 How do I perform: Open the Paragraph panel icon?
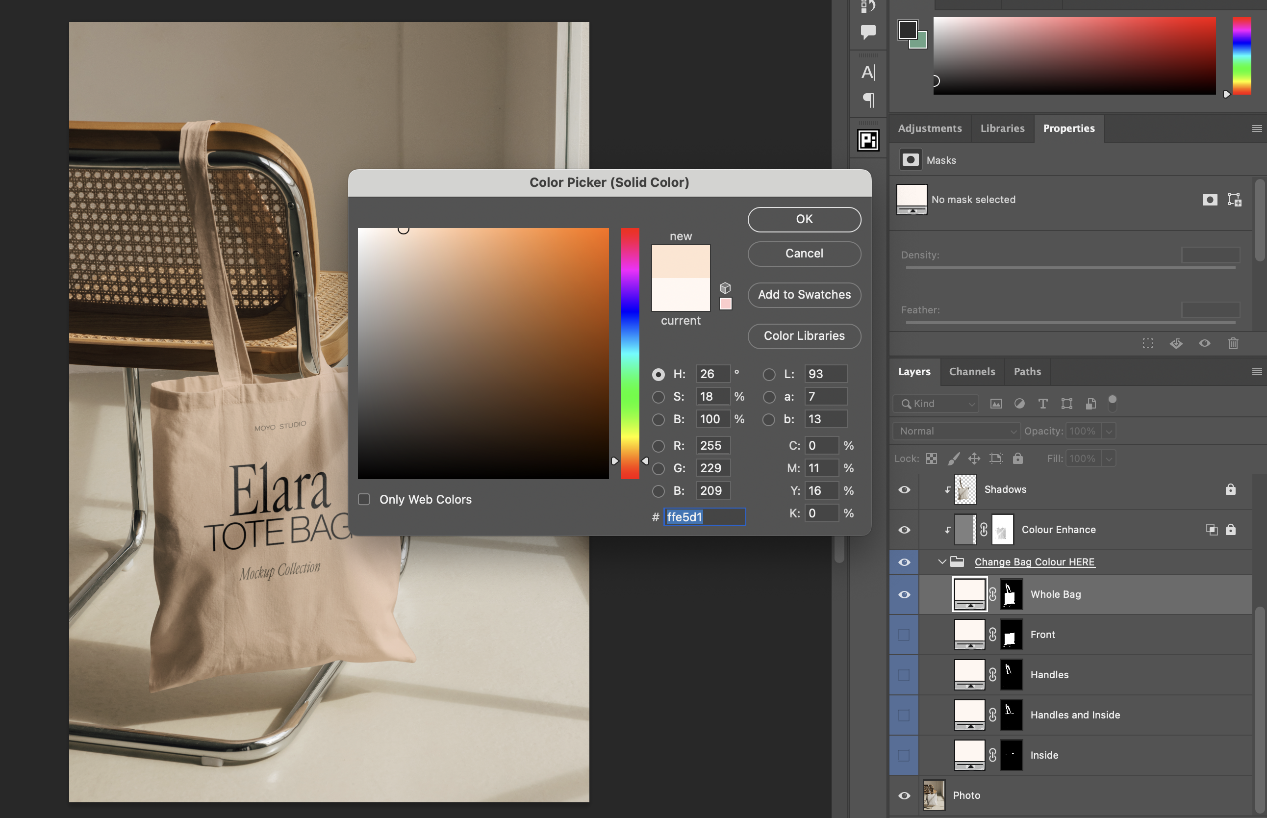[x=868, y=100]
